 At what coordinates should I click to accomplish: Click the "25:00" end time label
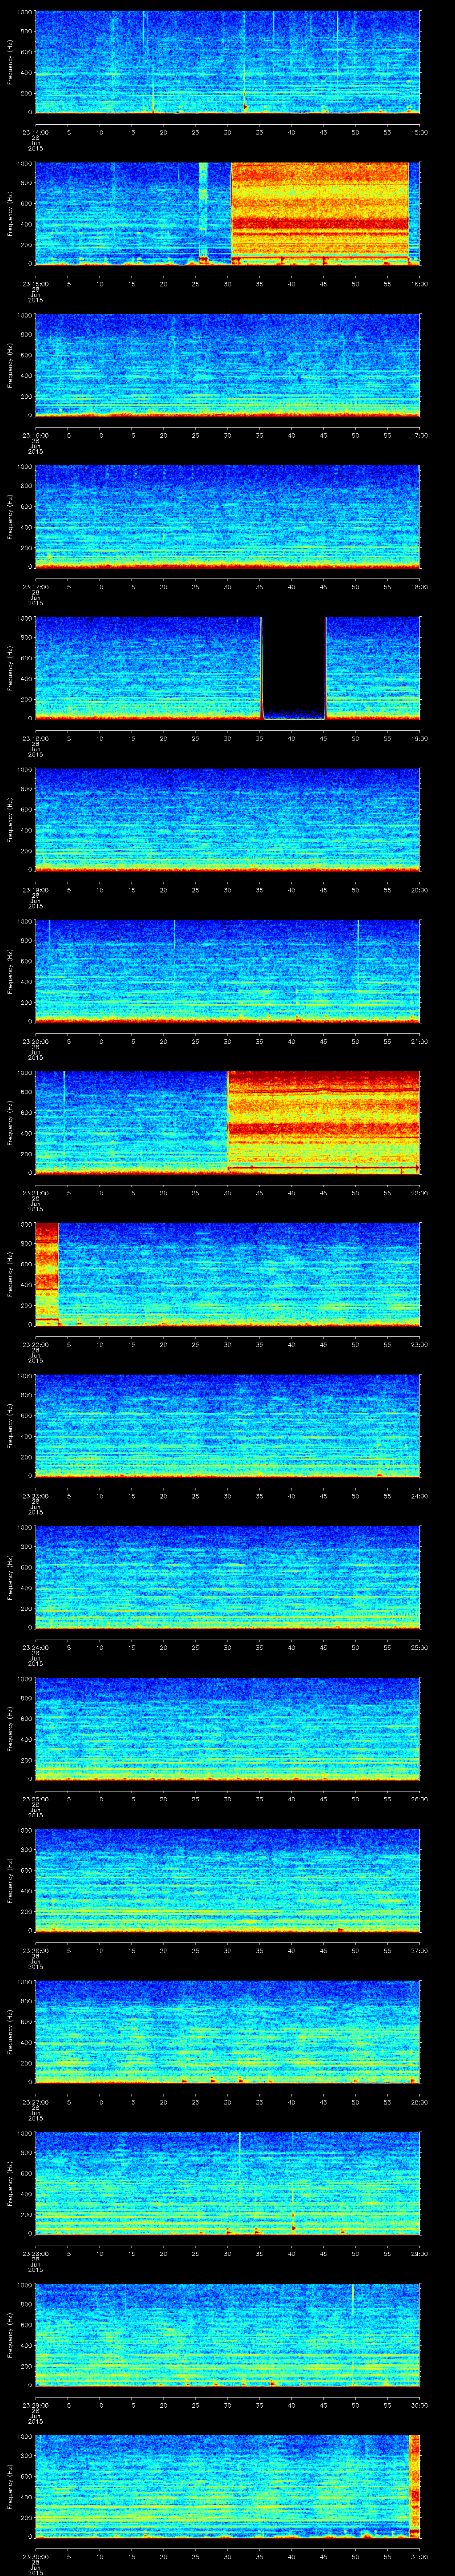419,1648
